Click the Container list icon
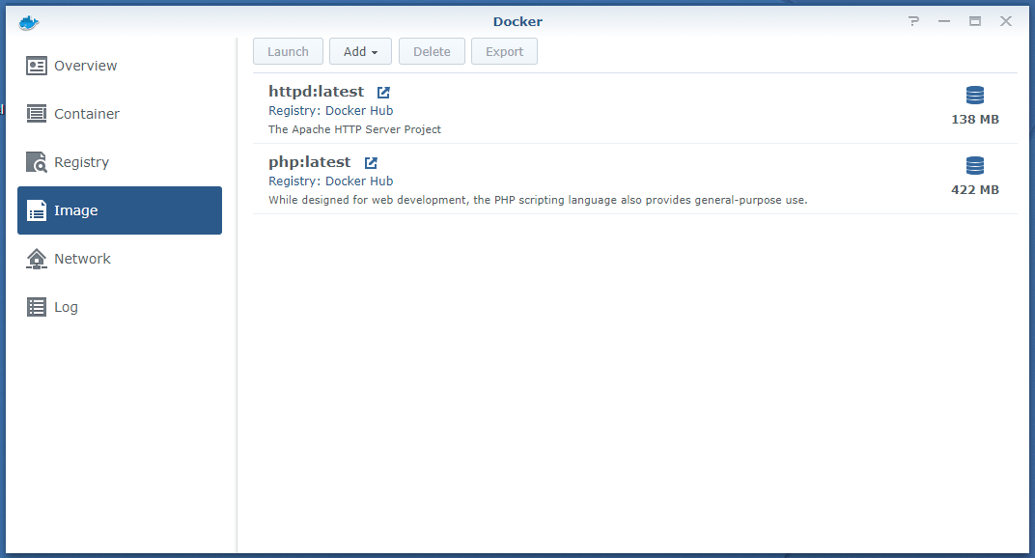1035x558 pixels. click(37, 114)
